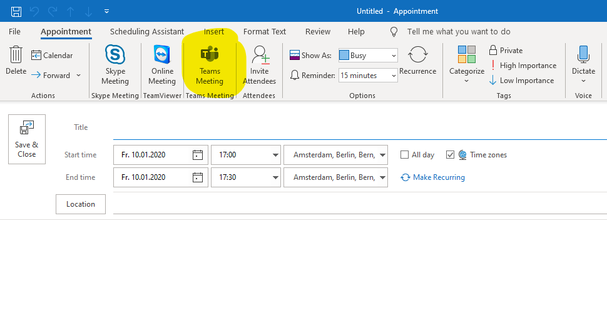Click the Make Recurring link

pos(433,177)
